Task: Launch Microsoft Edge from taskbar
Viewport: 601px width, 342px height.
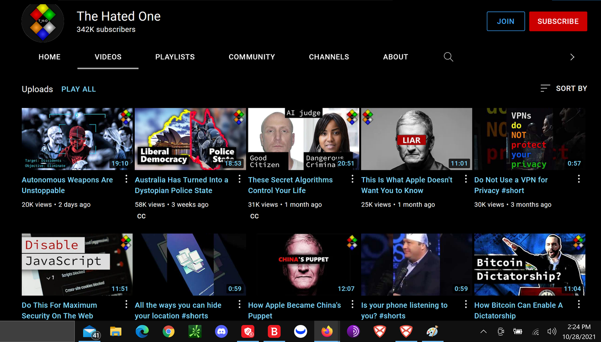Action: coord(142,332)
